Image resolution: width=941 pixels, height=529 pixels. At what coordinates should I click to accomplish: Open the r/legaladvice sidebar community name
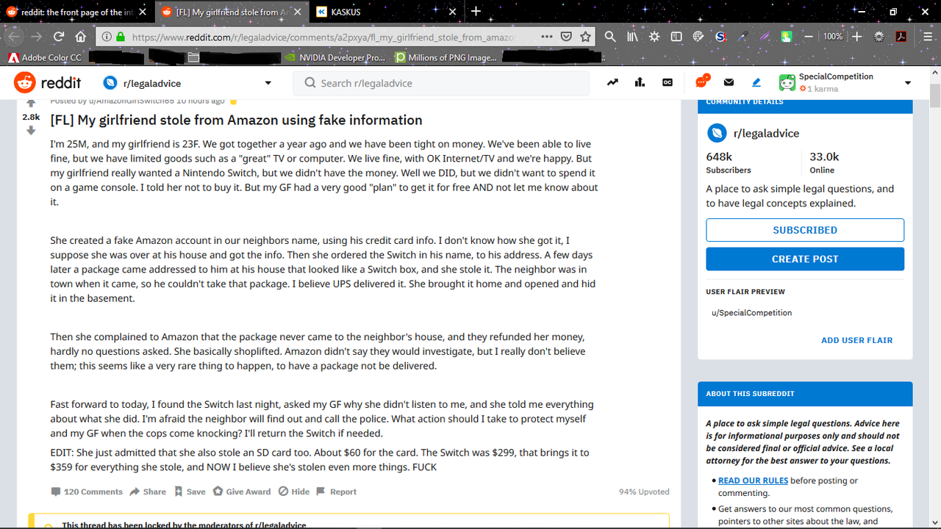pyautogui.click(x=766, y=133)
